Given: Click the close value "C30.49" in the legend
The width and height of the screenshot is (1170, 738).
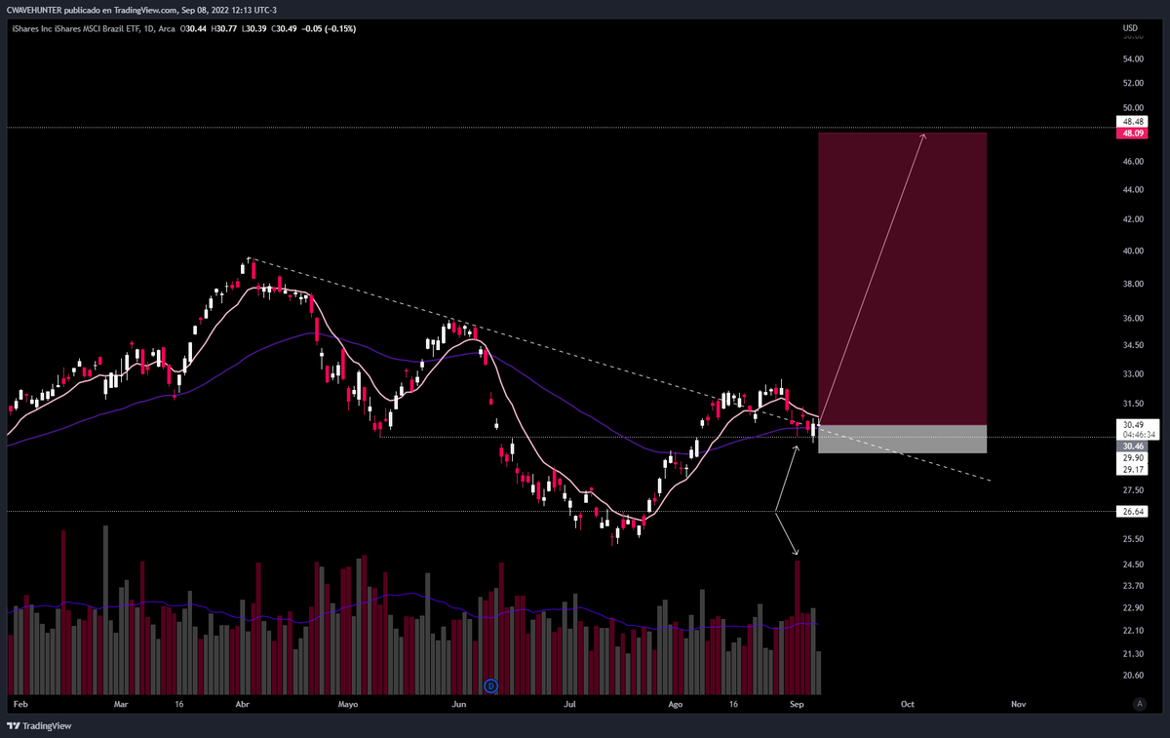Looking at the screenshot, I should [x=287, y=29].
